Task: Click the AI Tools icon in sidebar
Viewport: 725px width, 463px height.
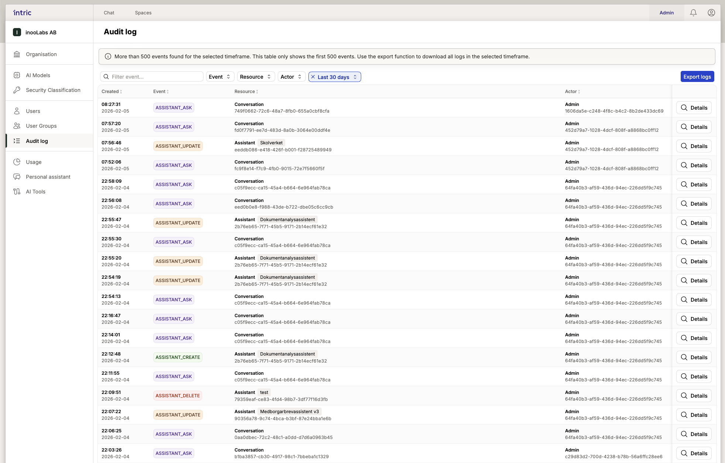Action: [x=17, y=192]
